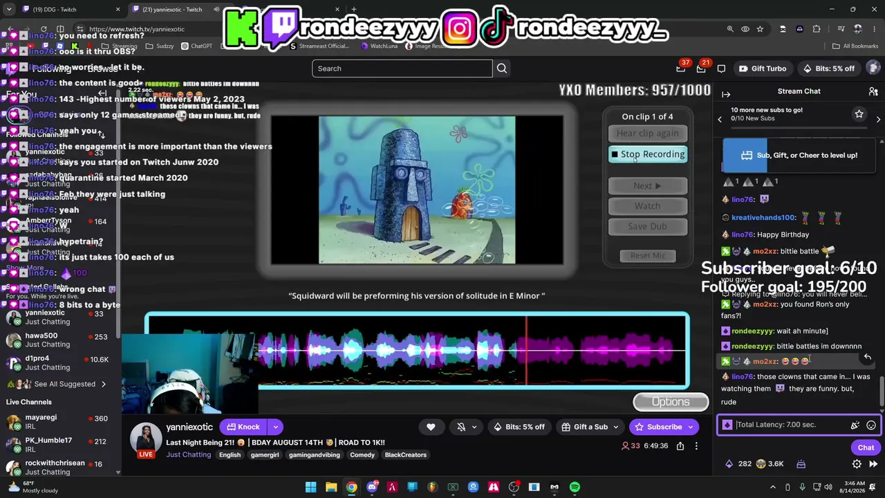Open the emote picker in chat input
The width and height of the screenshot is (885, 498).
pyautogui.click(x=871, y=425)
